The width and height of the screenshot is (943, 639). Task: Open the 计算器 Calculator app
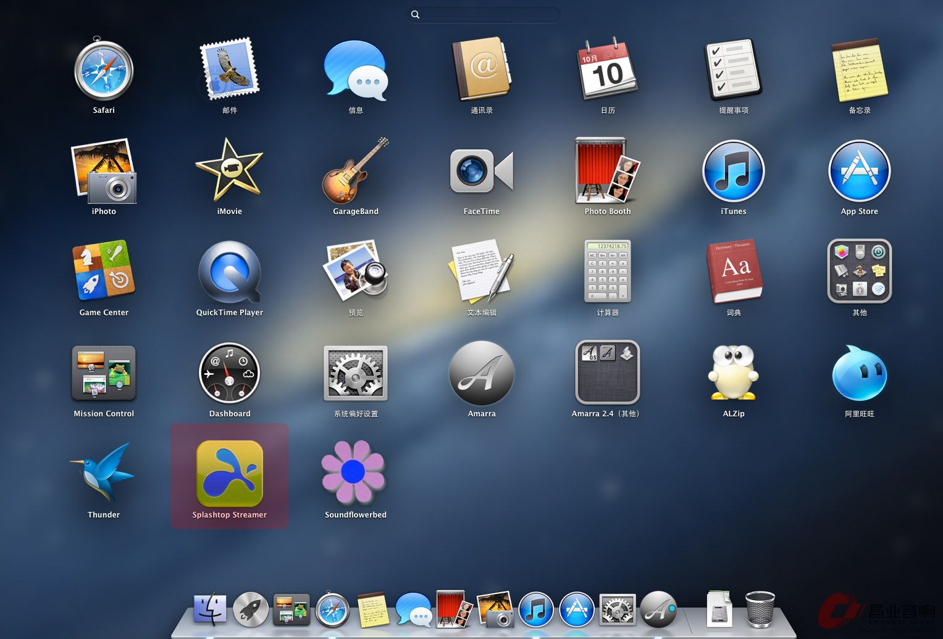pyautogui.click(x=608, y=271)
